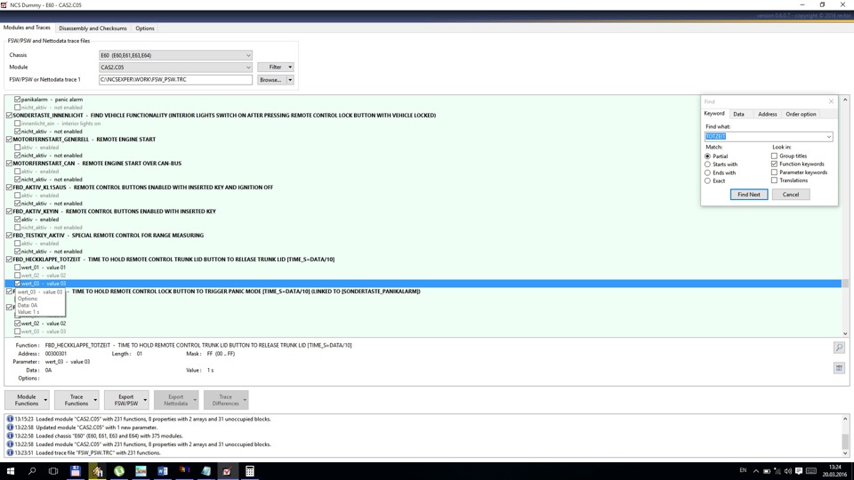Click the log panel vertical scrollbar thumb
This screenshot has width=854, height=480.
[x=845, y=441]
